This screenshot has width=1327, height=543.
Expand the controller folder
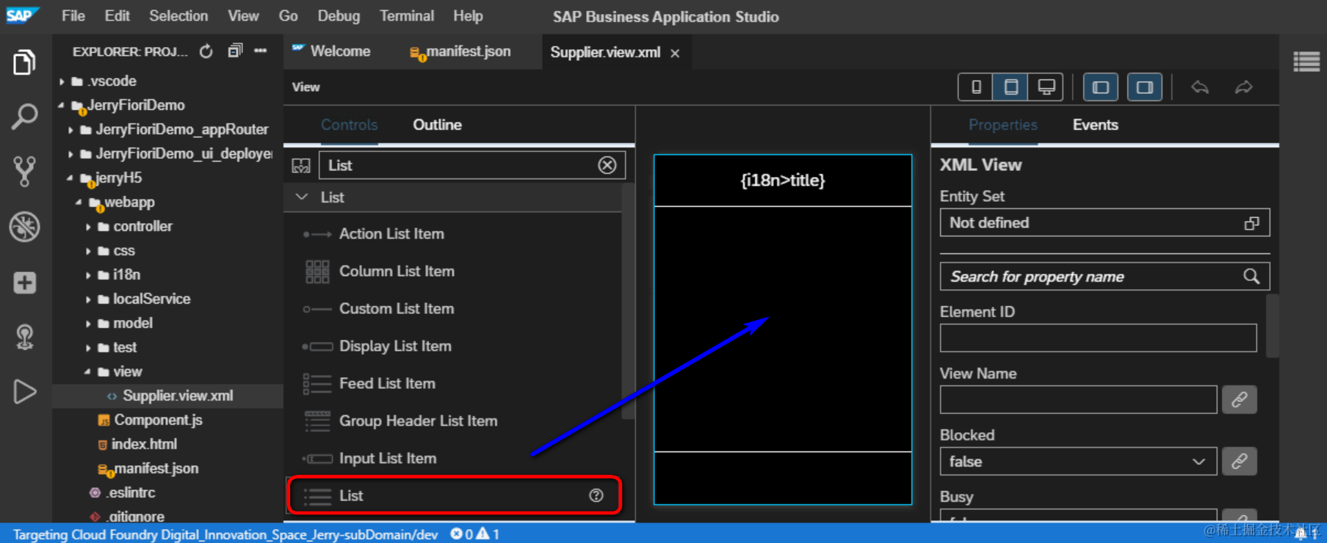[88, 227]
